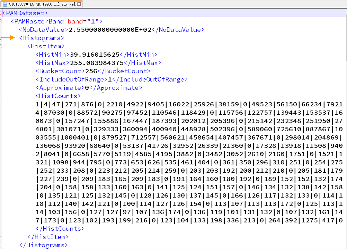
Task: Click the HistMin value 39.916015625
Action: pyautogui.click(x=95, y=55)
